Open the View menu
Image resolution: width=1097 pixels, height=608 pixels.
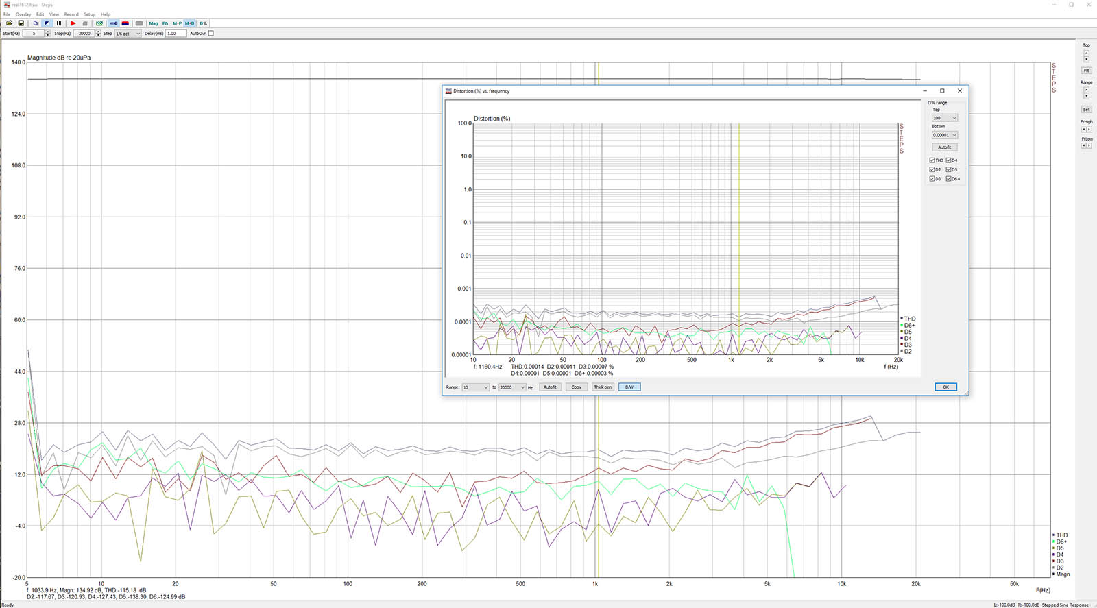(54, 14)
